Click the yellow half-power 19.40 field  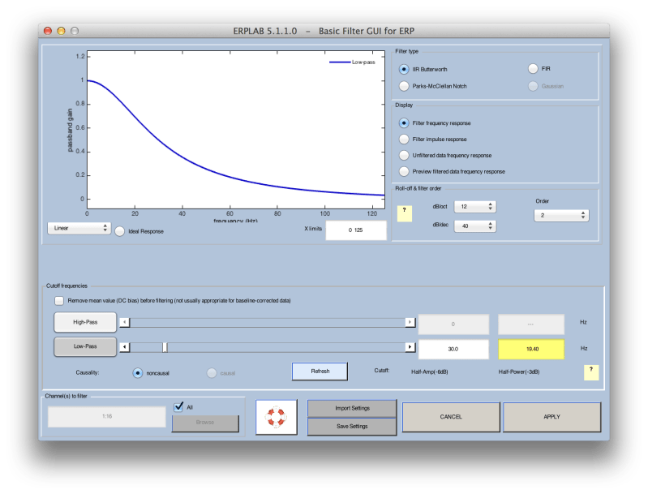coord(531,350)
